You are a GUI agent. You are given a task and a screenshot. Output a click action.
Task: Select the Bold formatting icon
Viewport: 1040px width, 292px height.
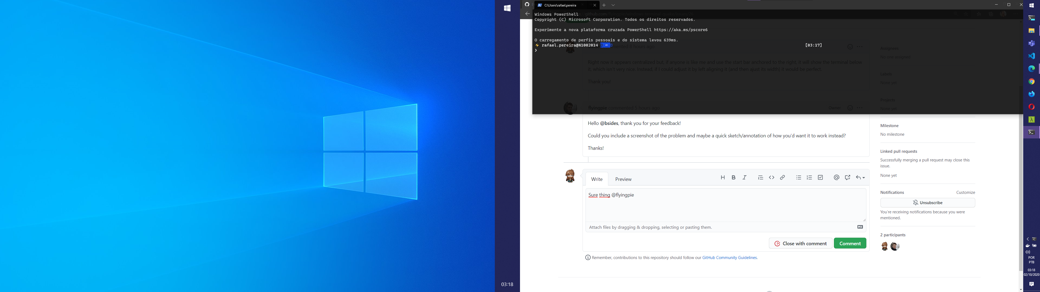coord(733,177)
